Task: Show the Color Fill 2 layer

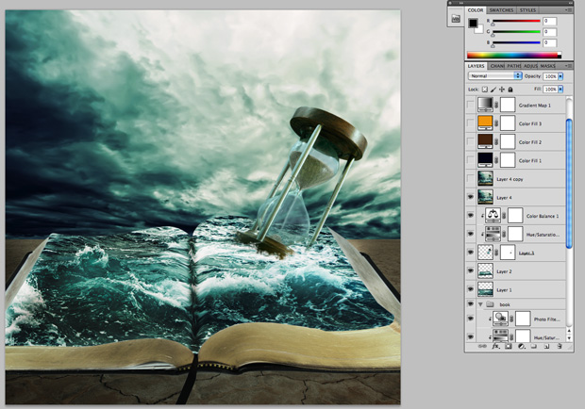Action: [x=471, y=142]
